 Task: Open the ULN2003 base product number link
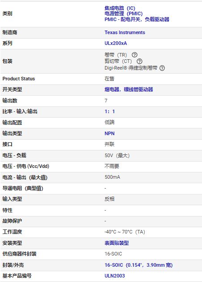pos(115,276)
